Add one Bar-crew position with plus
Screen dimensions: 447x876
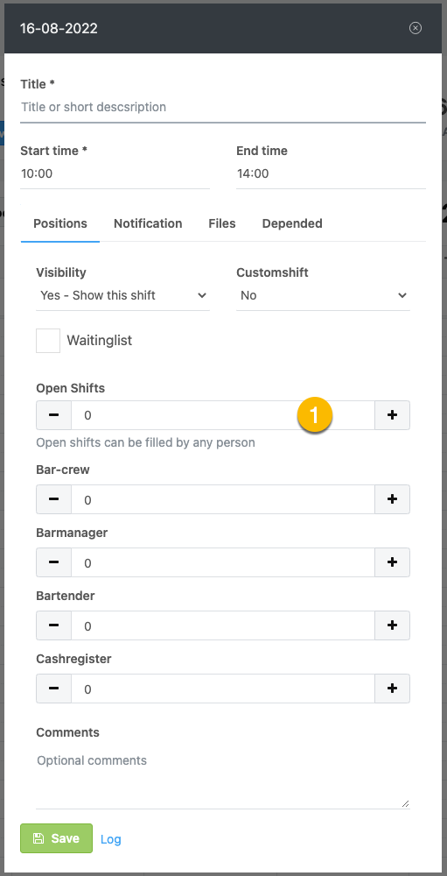click(392, 499)
